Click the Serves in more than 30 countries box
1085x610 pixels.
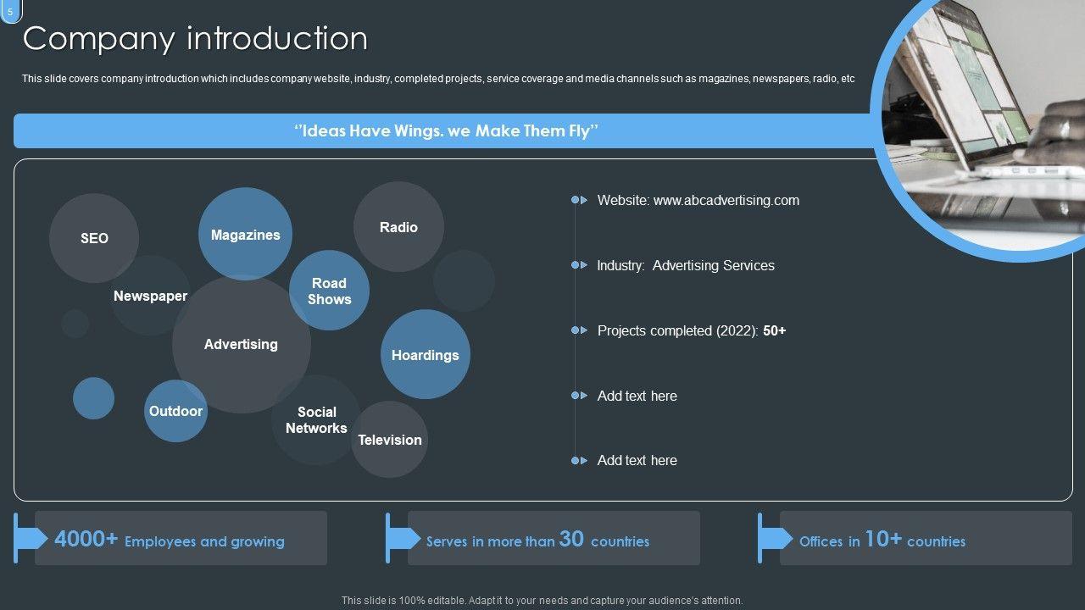(554, 538)
